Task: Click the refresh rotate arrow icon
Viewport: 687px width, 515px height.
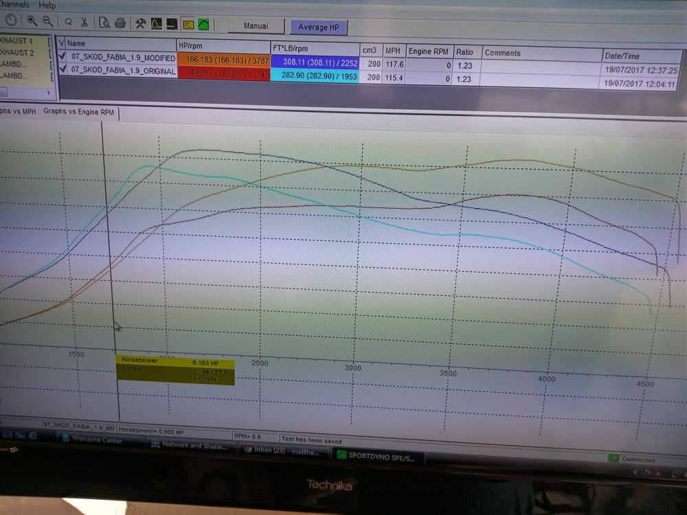Action: tap(68, 21)
